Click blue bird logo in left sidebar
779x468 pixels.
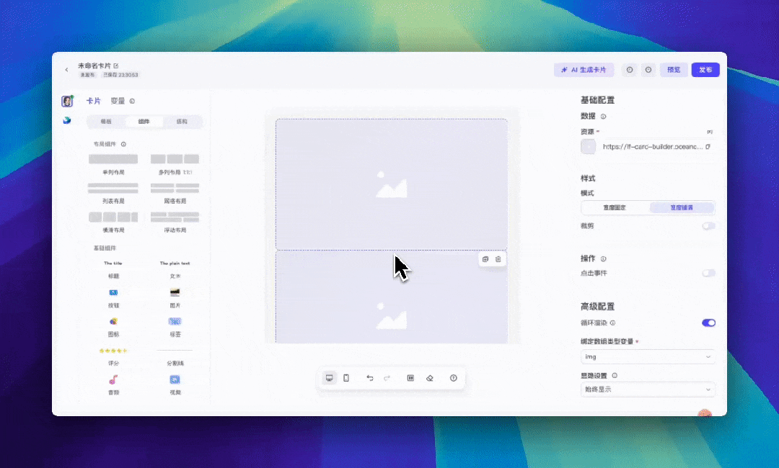[x=67, y=120]
